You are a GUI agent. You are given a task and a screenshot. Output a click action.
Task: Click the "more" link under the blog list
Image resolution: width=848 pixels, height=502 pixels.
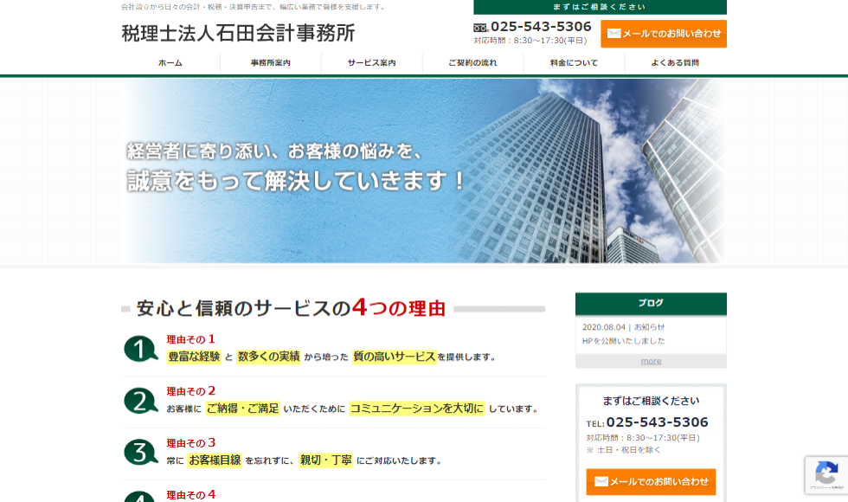pyautogui.click(x=651, y=361)
